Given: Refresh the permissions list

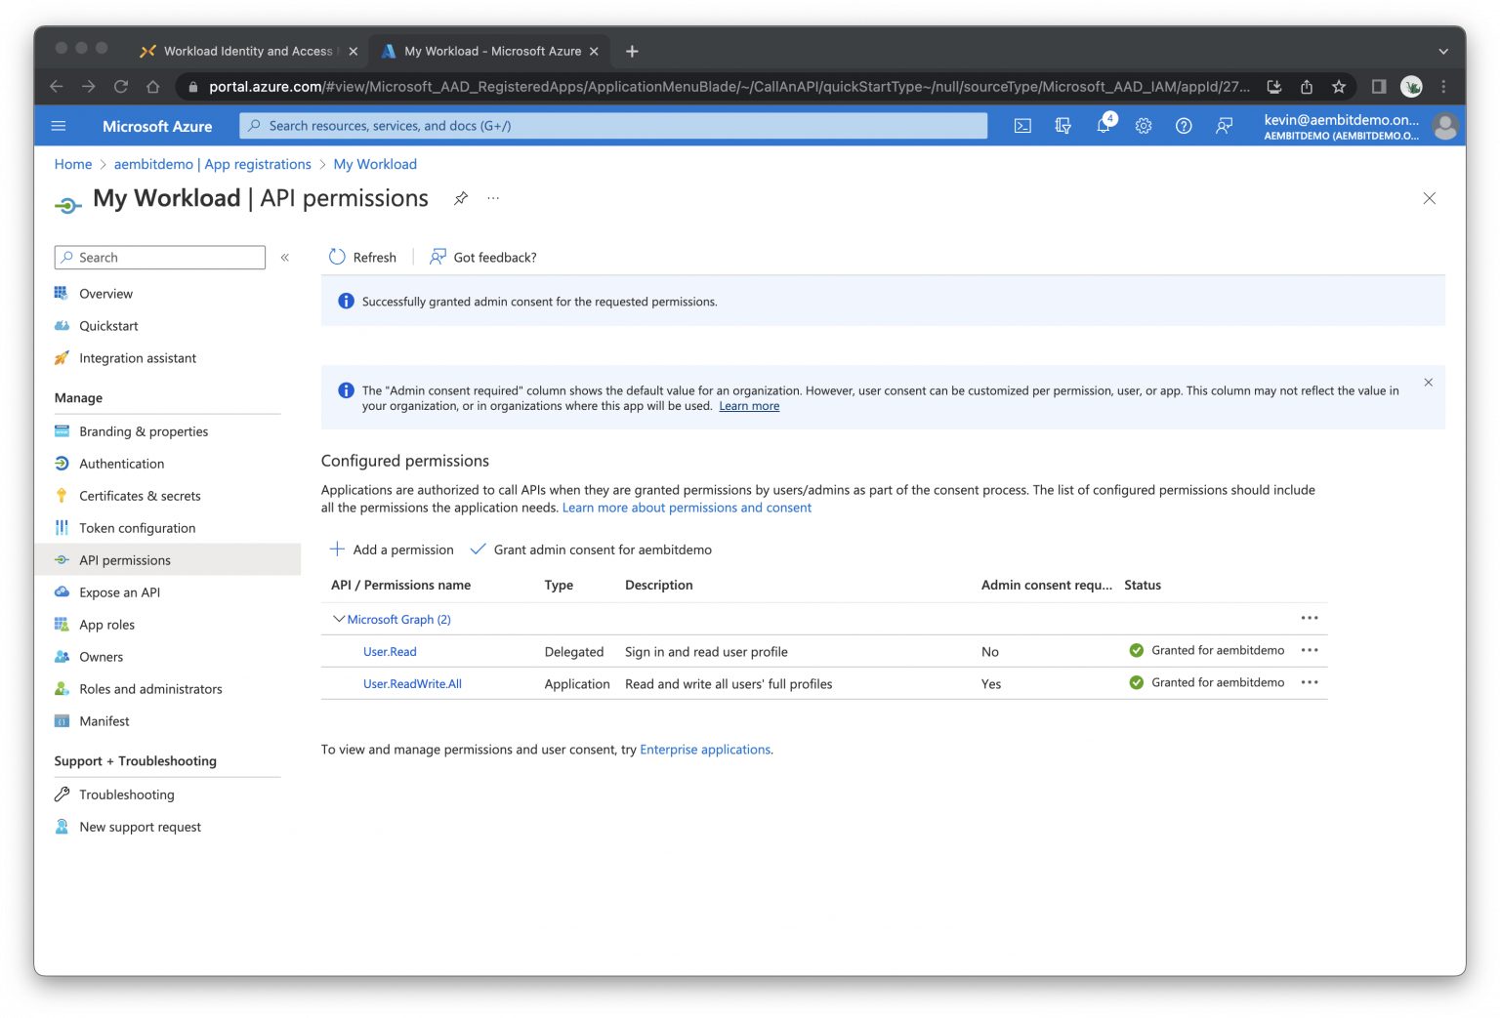Looking at the screenshot, I should [362, 258].
